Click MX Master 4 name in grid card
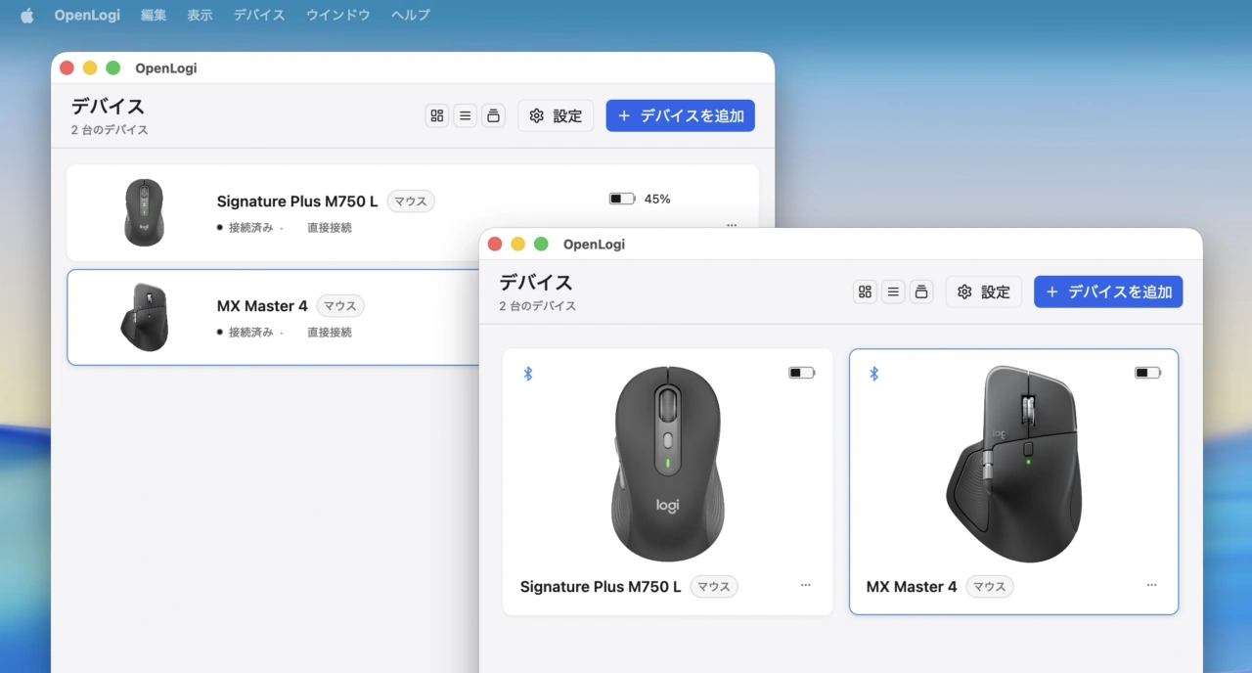1252x673 pixels. click(912, 587)
